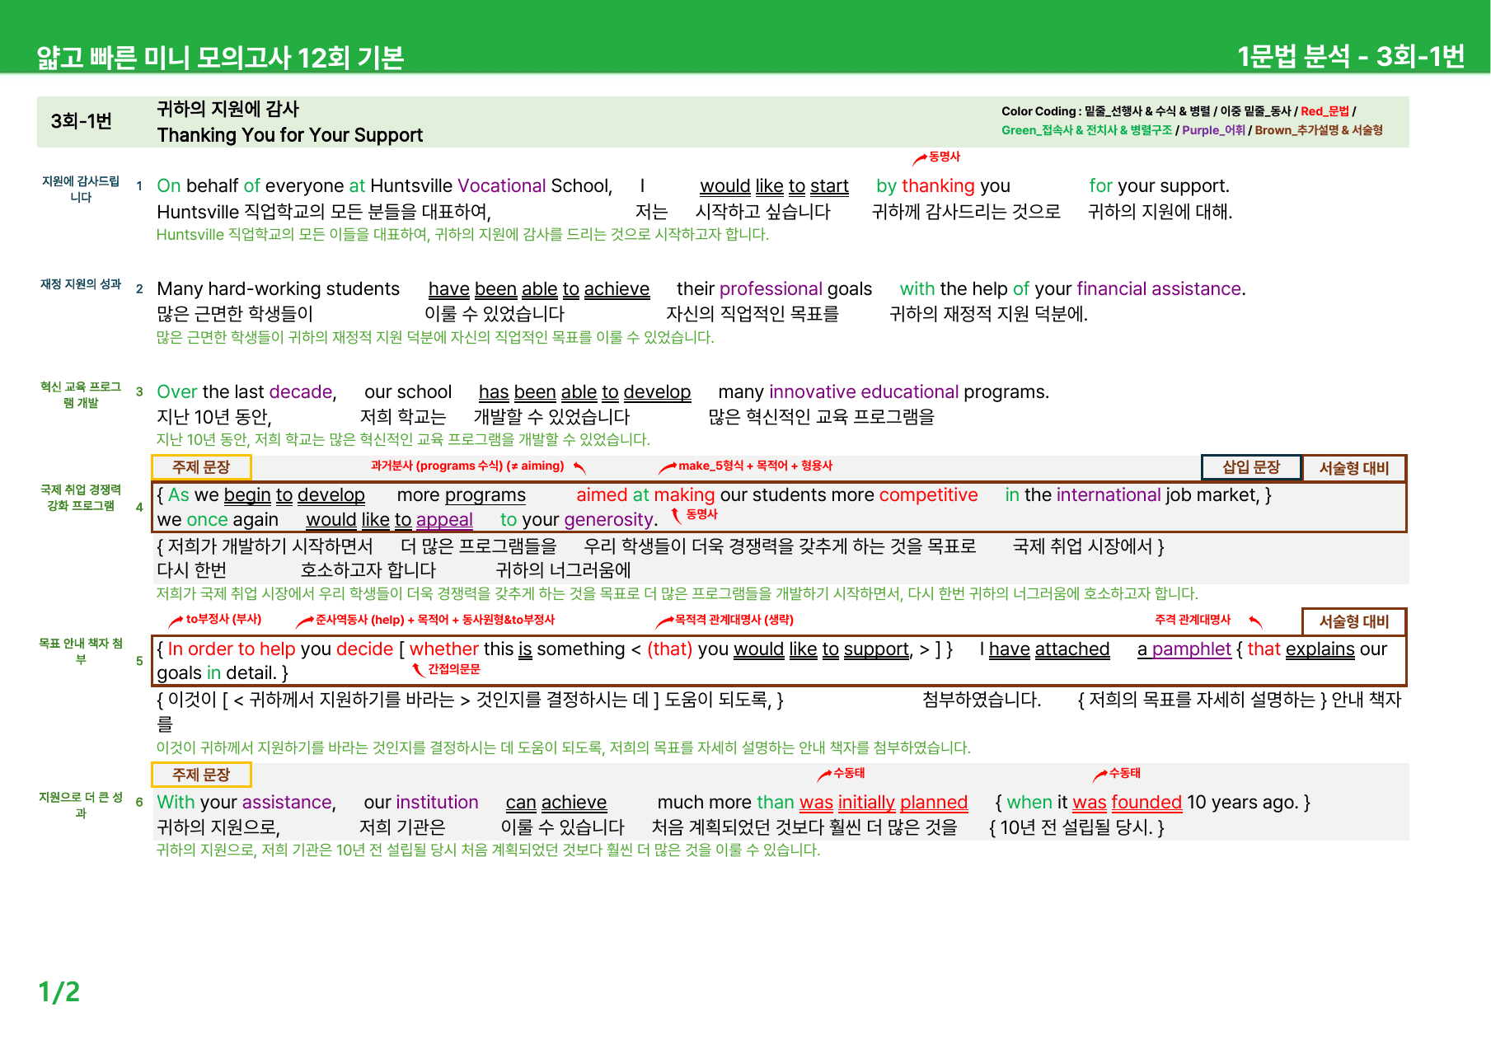The image size is (1491, 1054).
Task: Click the side label '지원에 감사드립니다'
Action: pyautogui.click(x=81, y=190)
